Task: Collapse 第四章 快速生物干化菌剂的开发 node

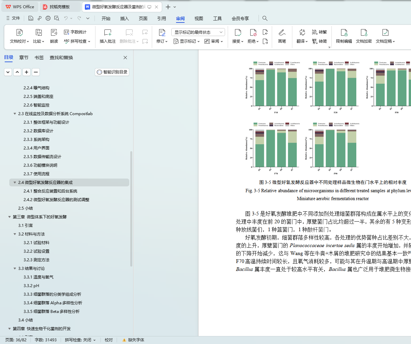Action: point(9,329)
